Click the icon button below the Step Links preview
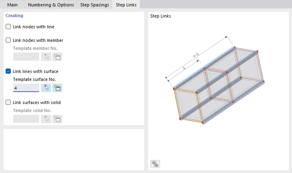 (155, 163)
